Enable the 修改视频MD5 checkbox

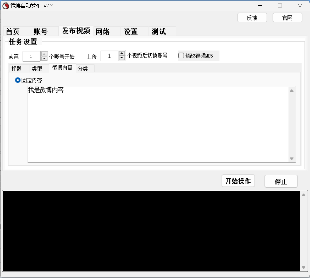coord(181,56)
